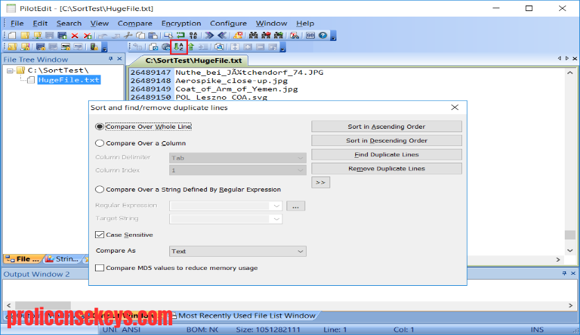Toggle the Case Sensitive checkbox

99,235
